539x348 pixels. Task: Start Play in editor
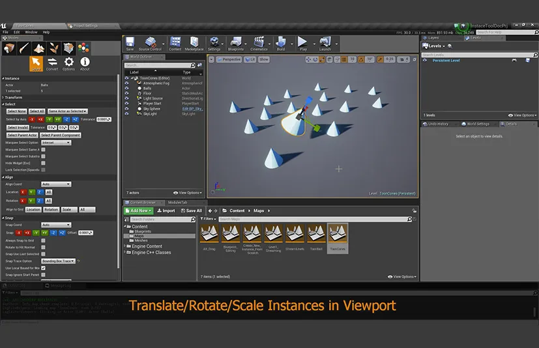[303, 44]
